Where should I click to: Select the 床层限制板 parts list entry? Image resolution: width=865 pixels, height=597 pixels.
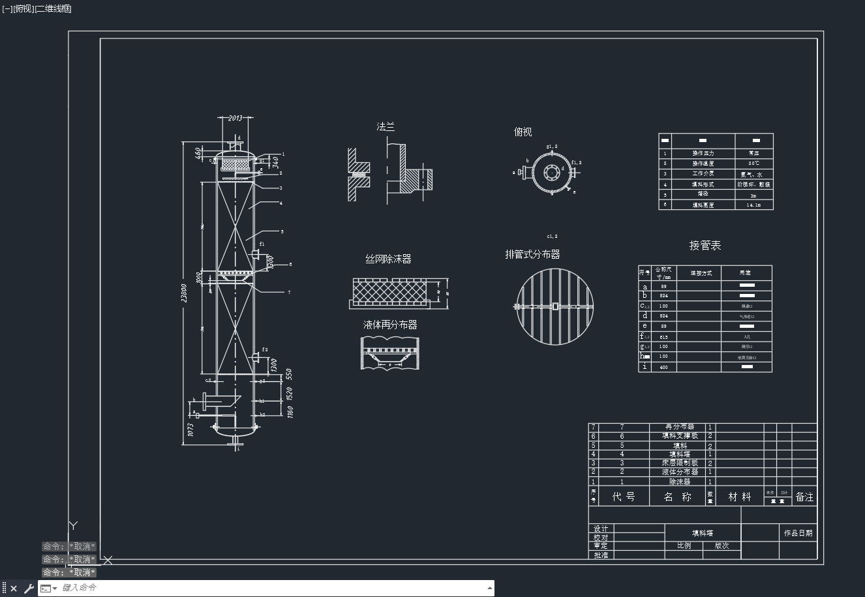[x=680, y=463]
